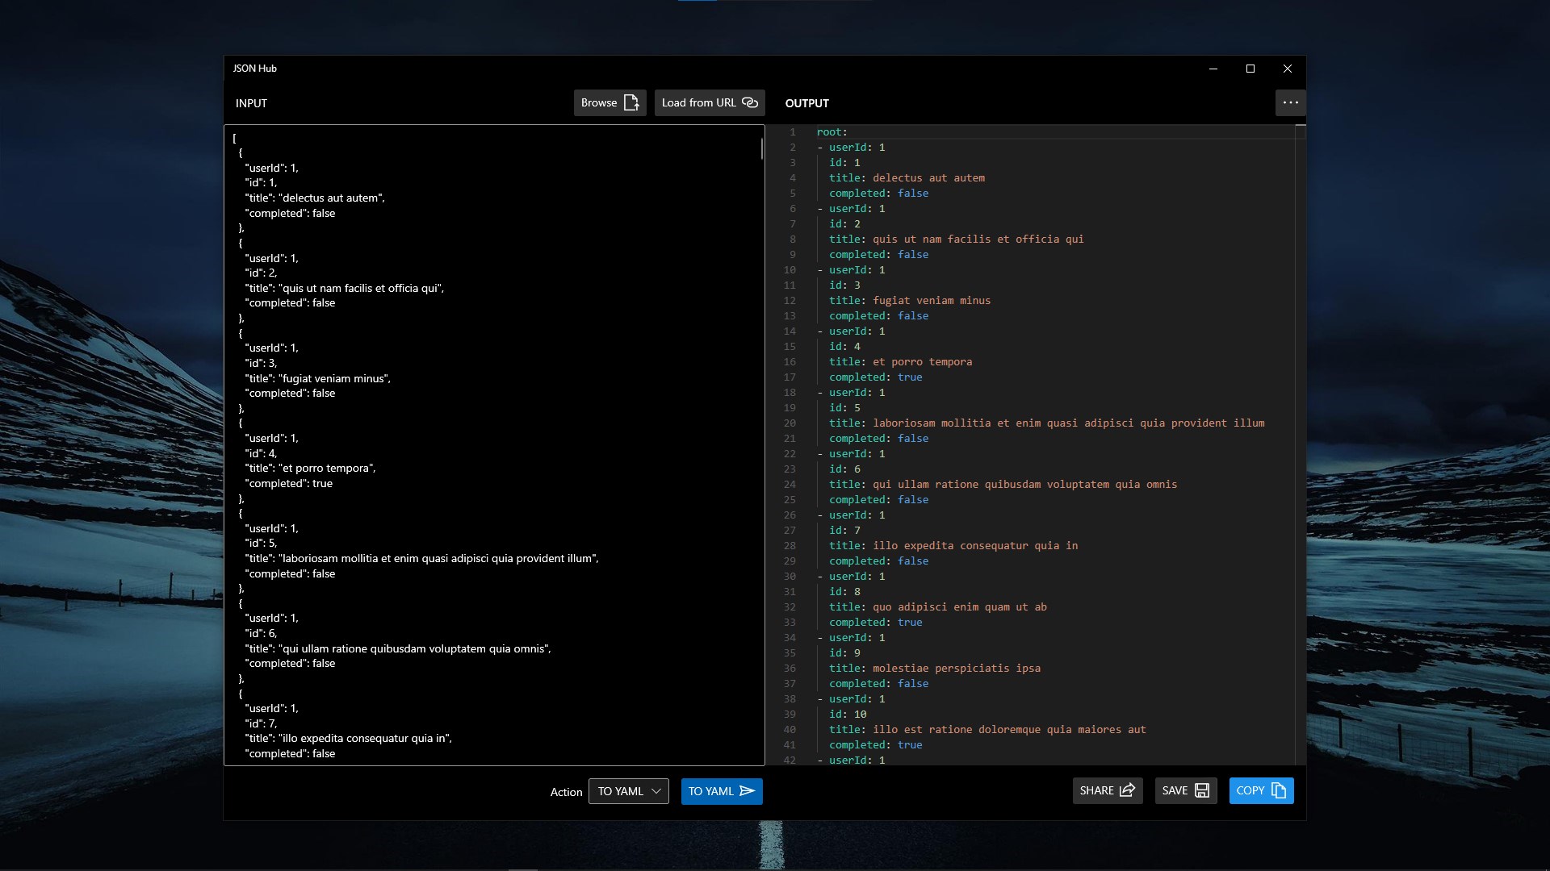The image size is (1550, 871).
Task: Share the output with SHARE button
Action: (1107, 790)
